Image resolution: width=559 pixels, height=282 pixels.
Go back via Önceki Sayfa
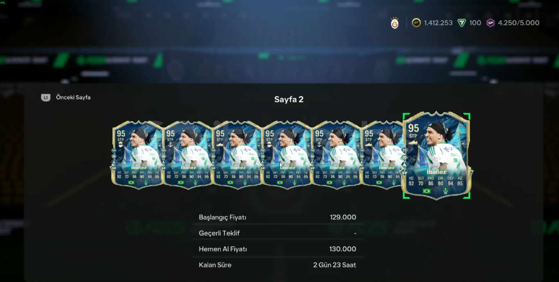click(73, 97)
